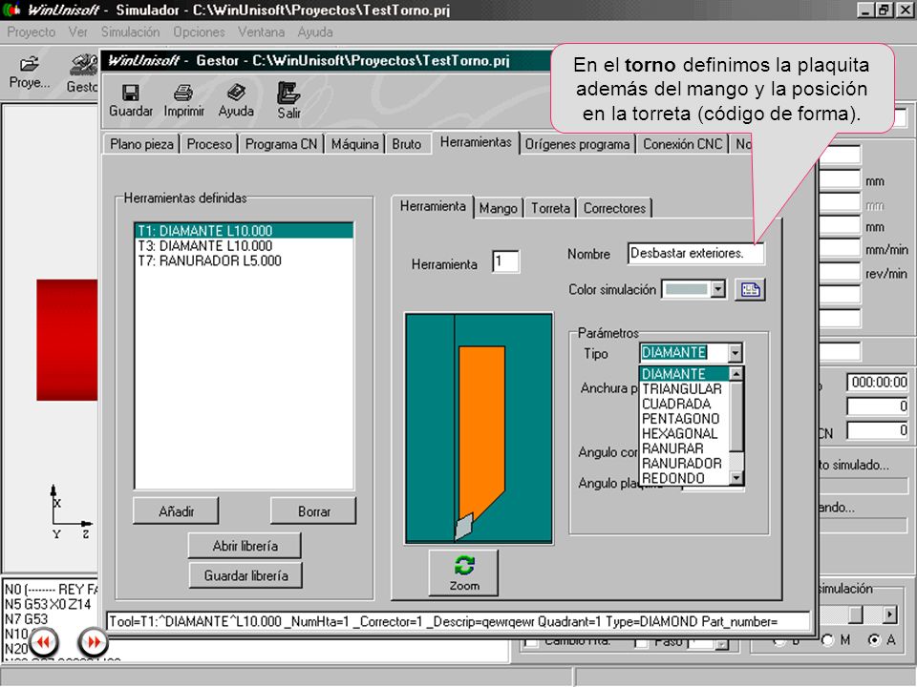This screenshot has height=687, width=917.
Task: Choose DIAMANTE in the open Tipo list
Action: tap(684, 374)
